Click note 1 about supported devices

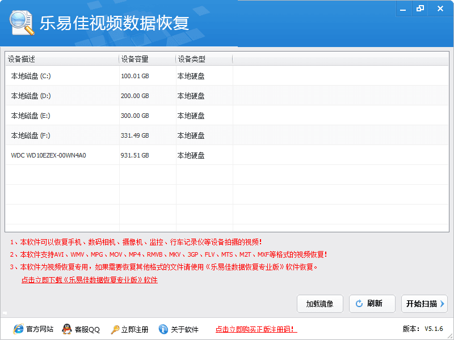point(136,242)
